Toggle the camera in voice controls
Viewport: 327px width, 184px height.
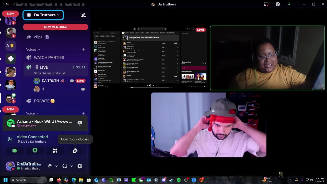15,151
